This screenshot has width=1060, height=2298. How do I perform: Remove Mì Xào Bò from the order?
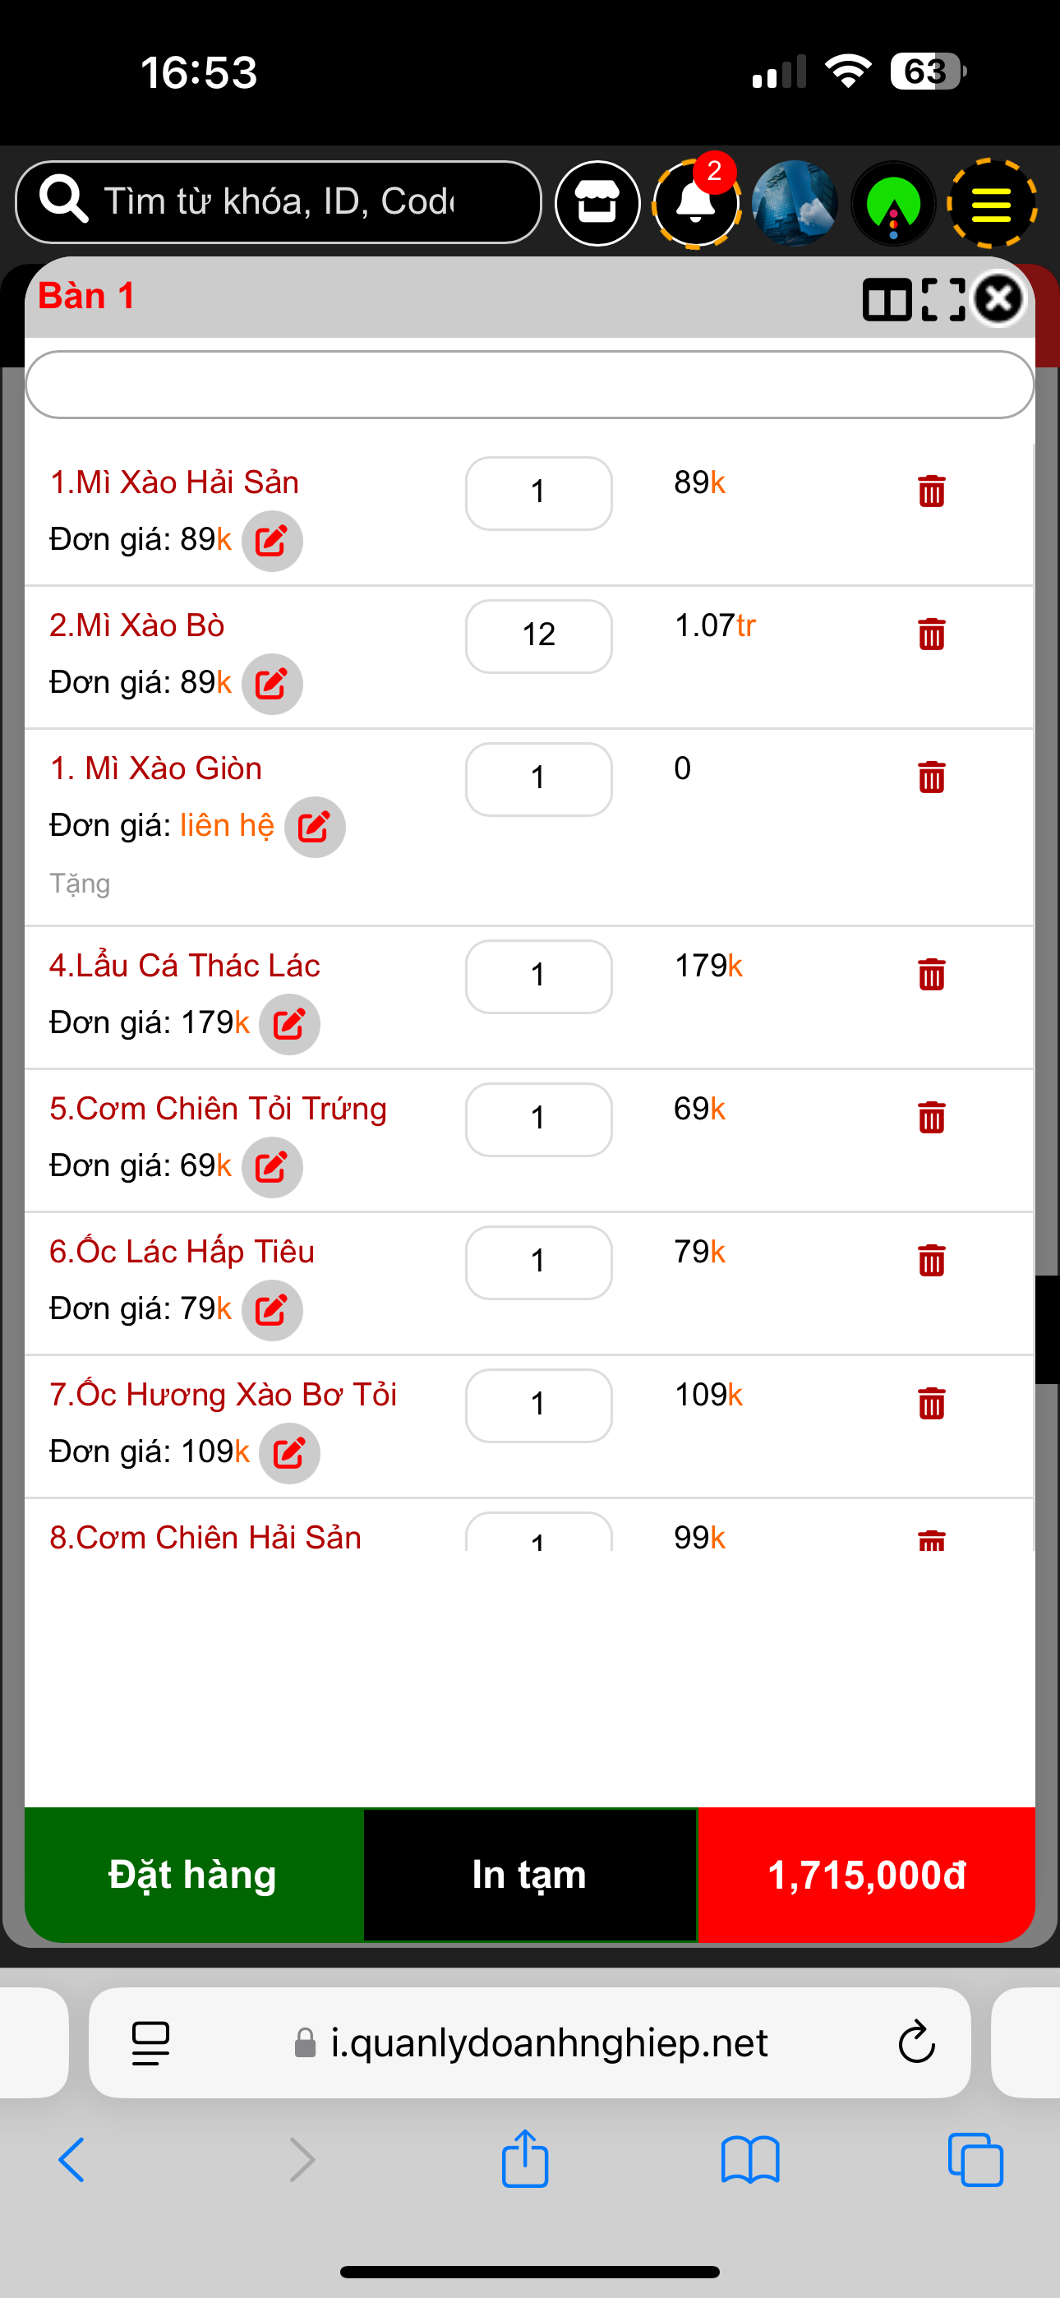931,634
